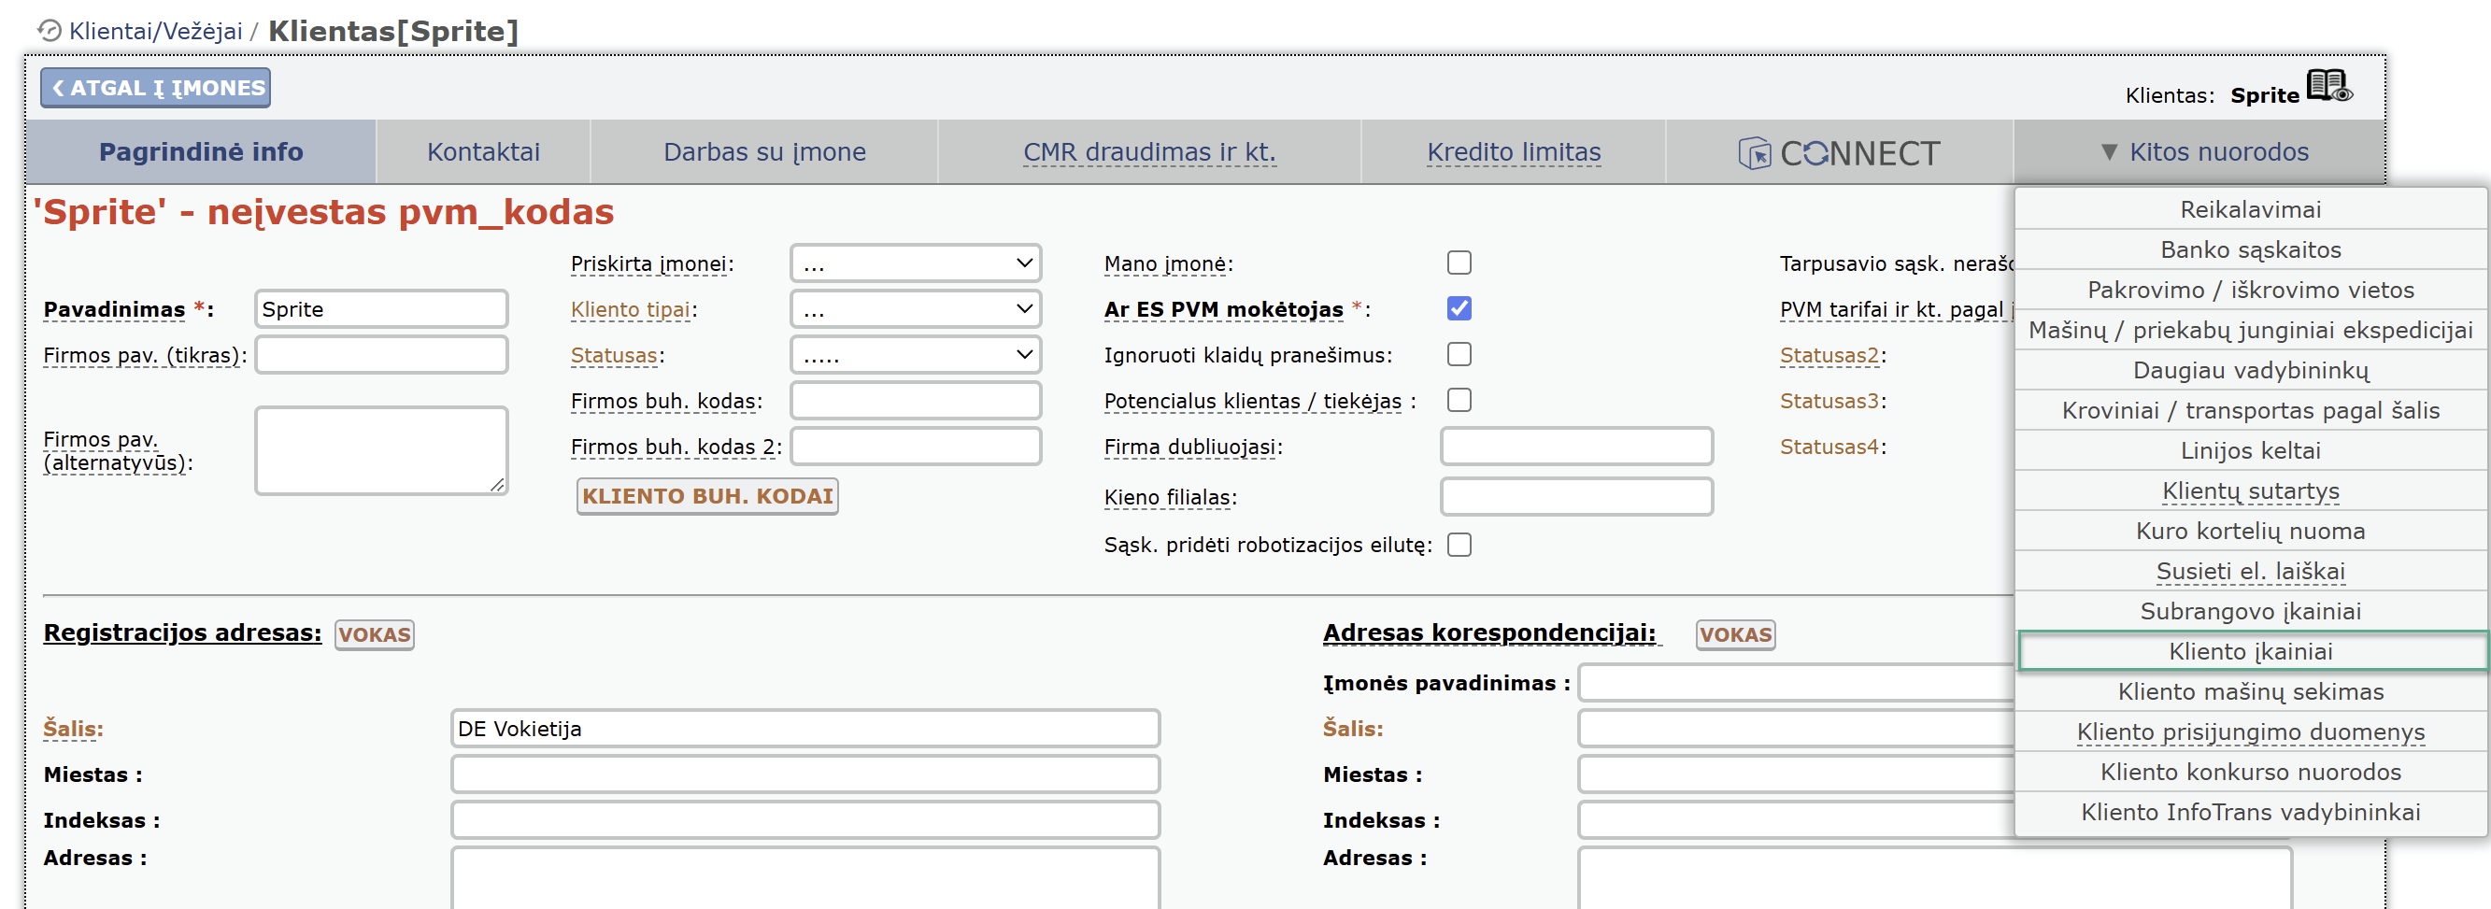Click the Pavadinimas field containing Sprite

[x=381, y=309]
